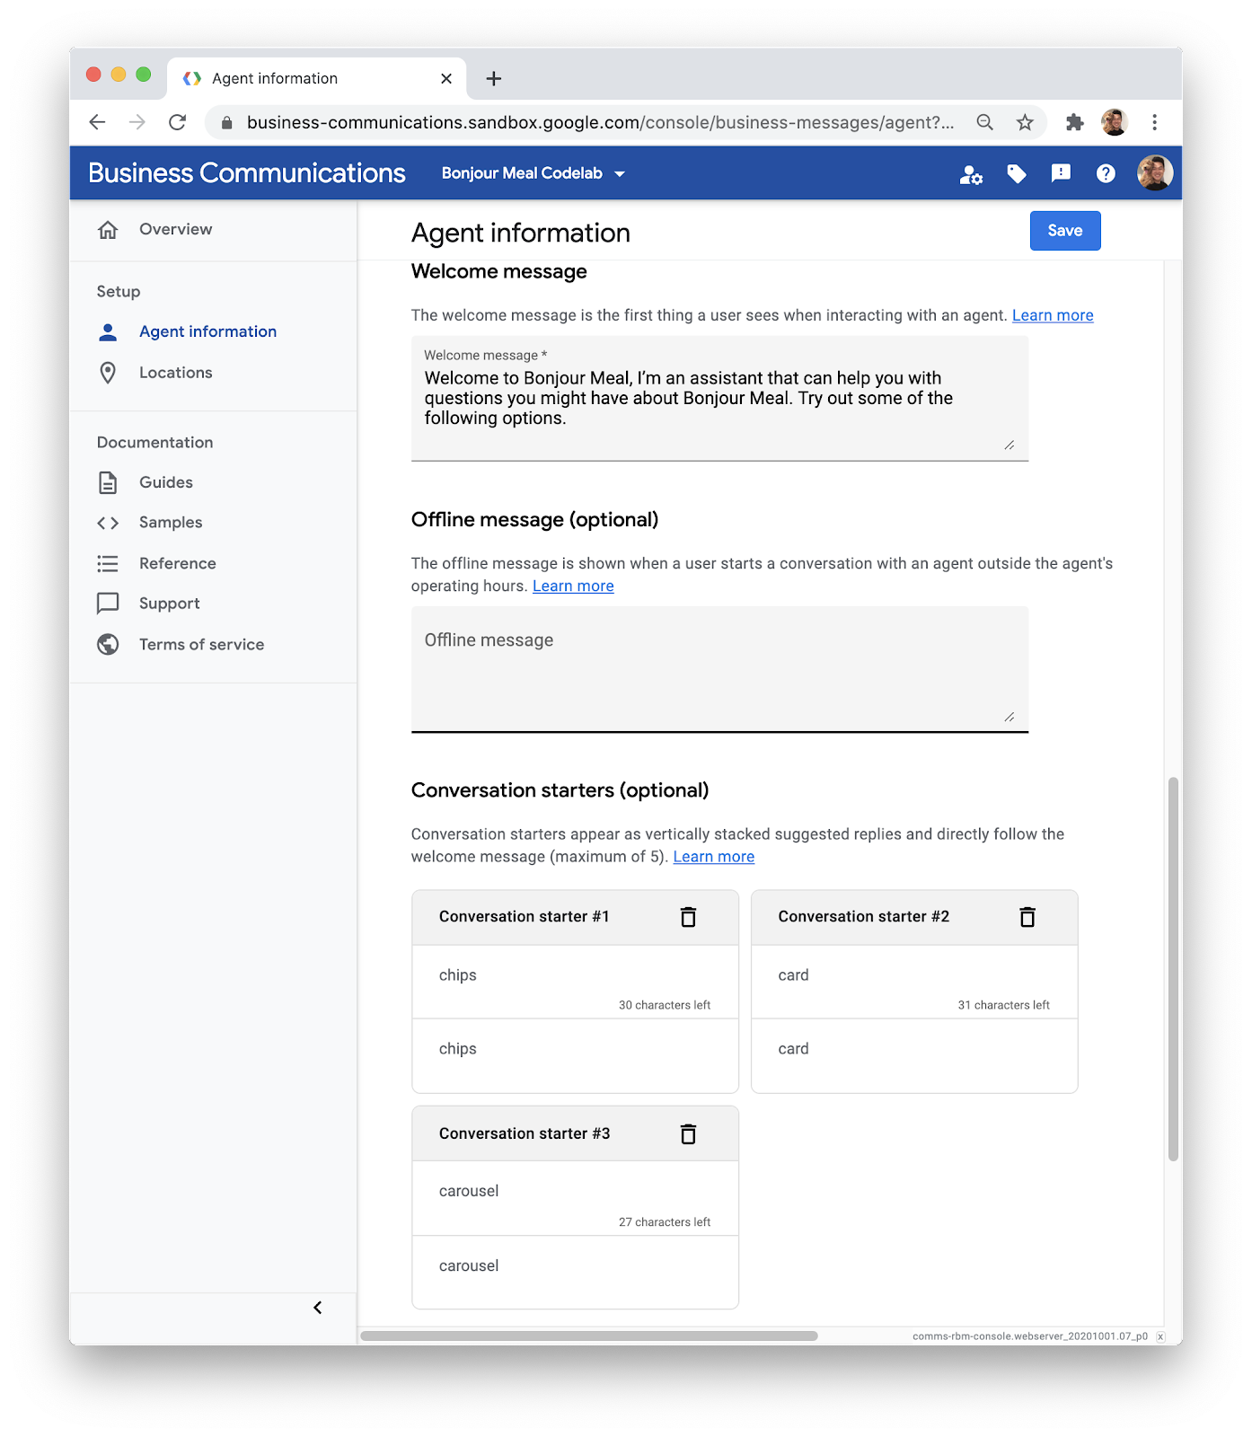Collapse the left sidebar navigation
Viewport: 1252px width, 1437px height.
(317, 1308)
